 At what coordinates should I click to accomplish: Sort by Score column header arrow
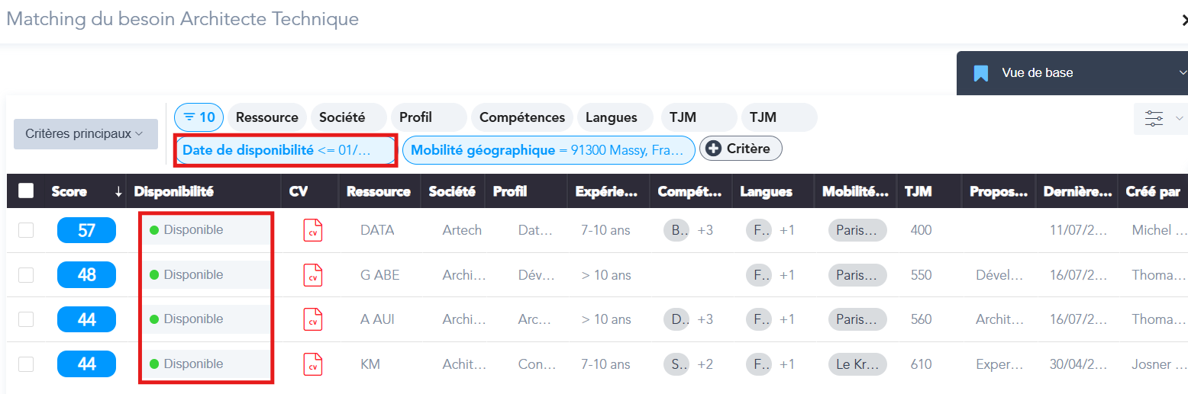coord(118,192)
